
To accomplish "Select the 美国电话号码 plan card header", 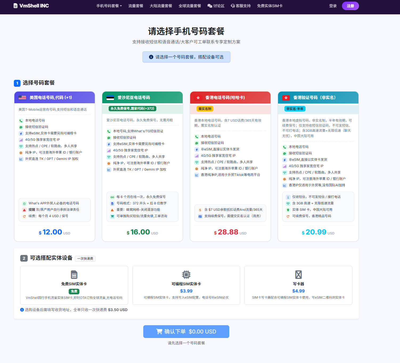I will coord(55,98).
